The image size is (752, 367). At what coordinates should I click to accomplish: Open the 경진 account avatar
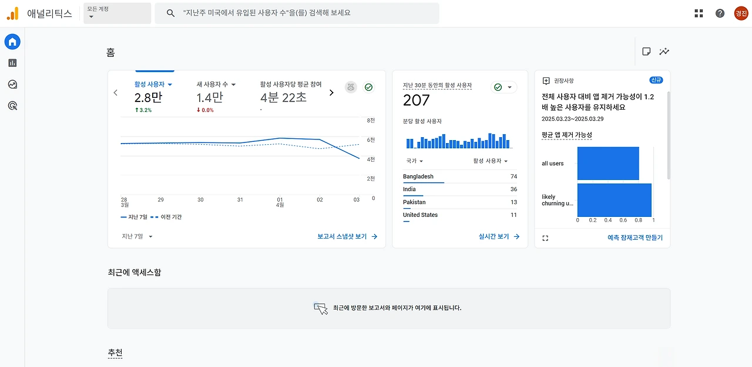tap(741, 13)
